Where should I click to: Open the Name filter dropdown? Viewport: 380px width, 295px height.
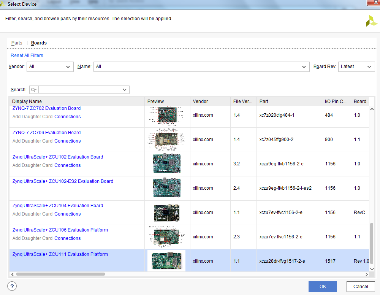[201, 67]
